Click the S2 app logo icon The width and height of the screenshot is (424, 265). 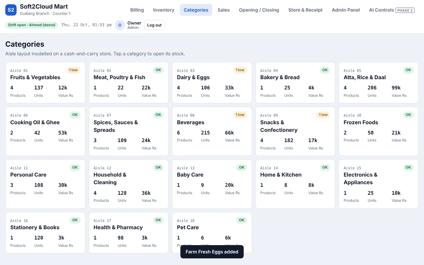(x=11, y=10)
